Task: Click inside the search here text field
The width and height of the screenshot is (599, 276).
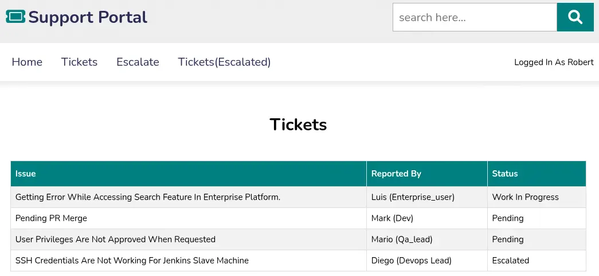Action: tap(474, 17)
